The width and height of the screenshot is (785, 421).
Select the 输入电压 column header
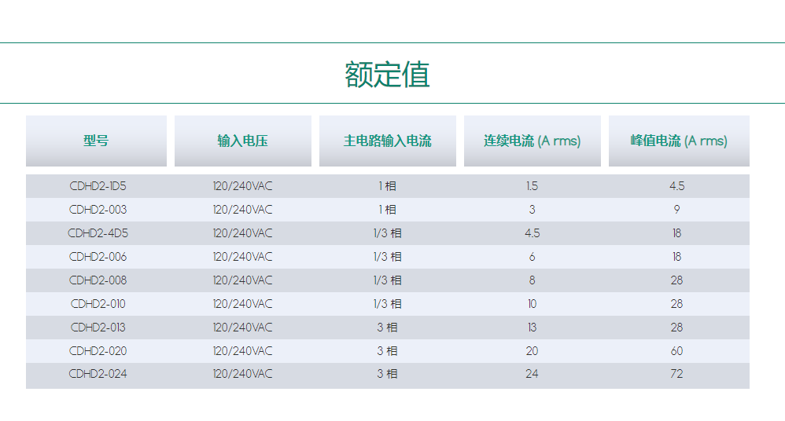[242, 141]
